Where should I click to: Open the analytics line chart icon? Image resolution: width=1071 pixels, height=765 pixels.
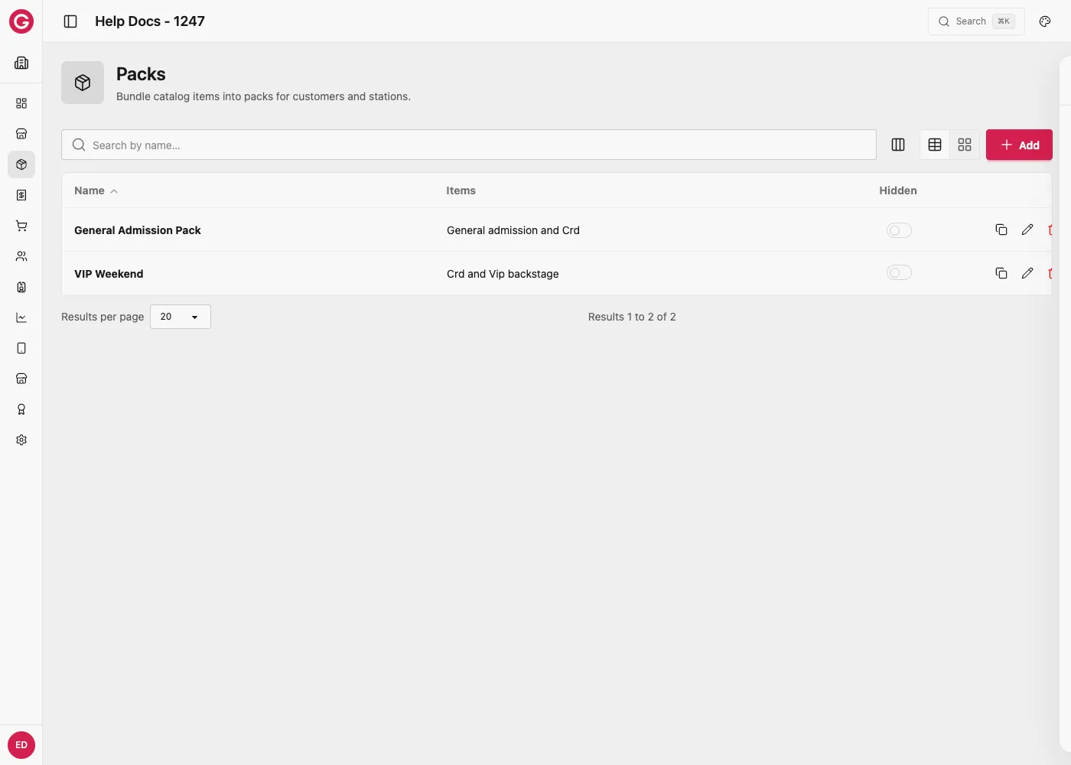[x=21, y=317]
